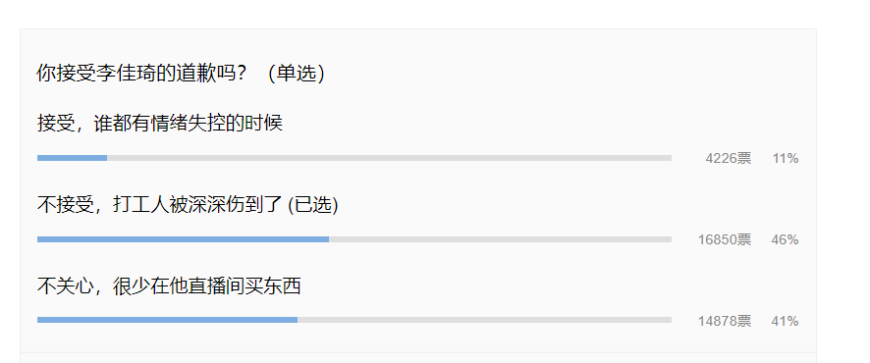The image size is (870, 363).
Task: Click the (单选) single-choice label
Action: click(296, 74)
